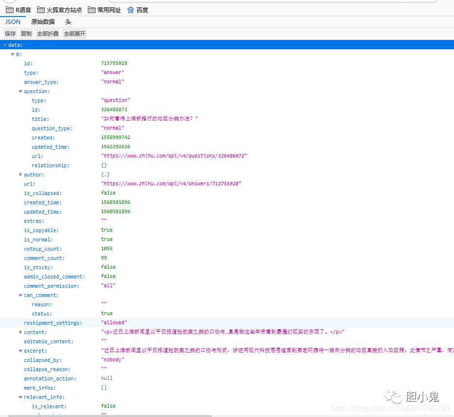Switch to the 头 tab

point(68,22)
